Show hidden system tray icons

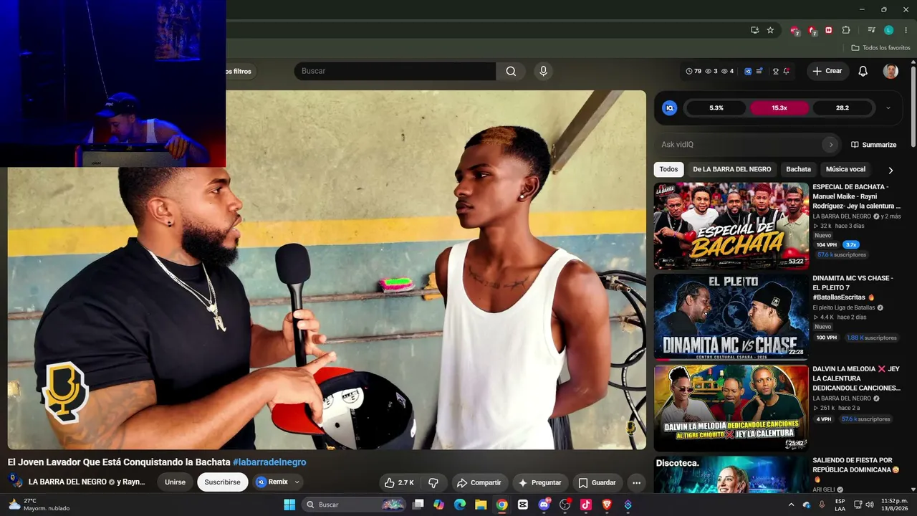[791, 505]
